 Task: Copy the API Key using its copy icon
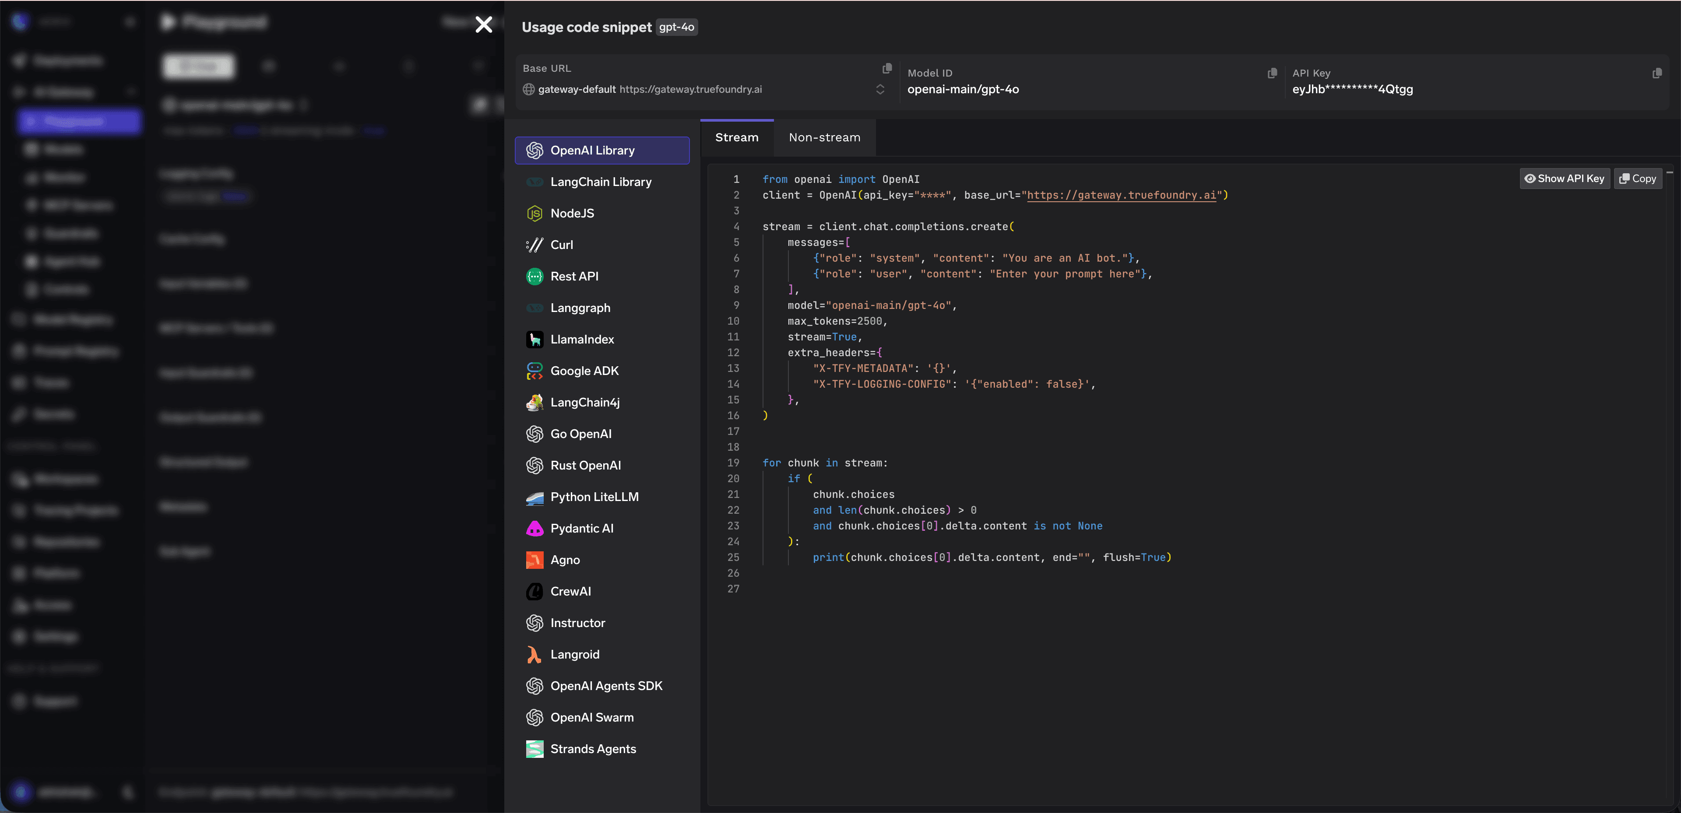pyautogui.click(x=1657, y=73)
